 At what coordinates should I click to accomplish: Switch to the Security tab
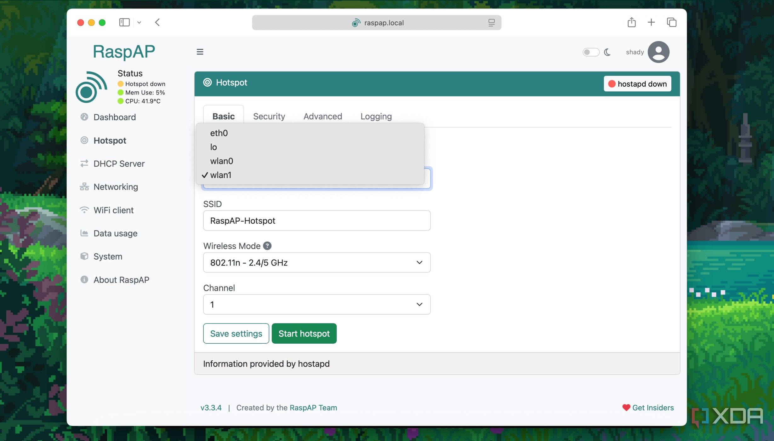269,116
